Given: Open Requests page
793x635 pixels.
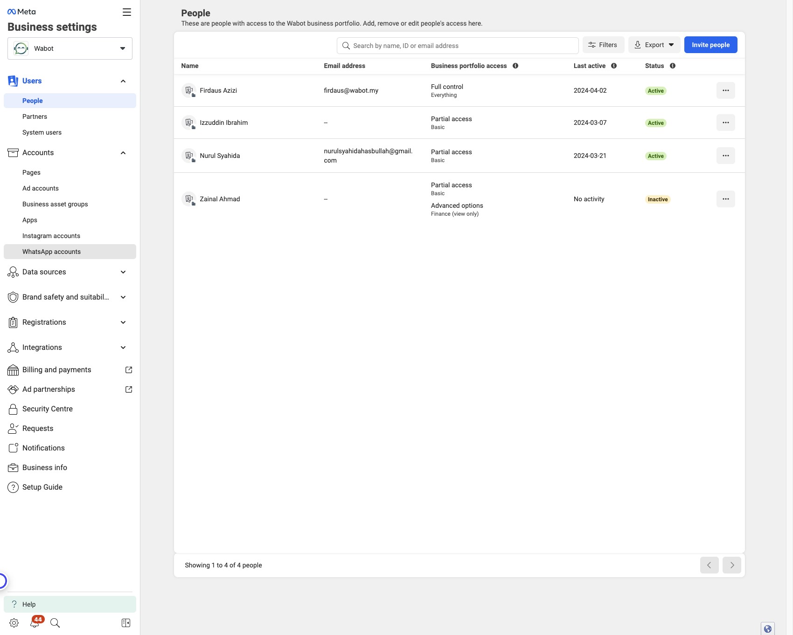Looking at the screenshot, I should point(70,429).
